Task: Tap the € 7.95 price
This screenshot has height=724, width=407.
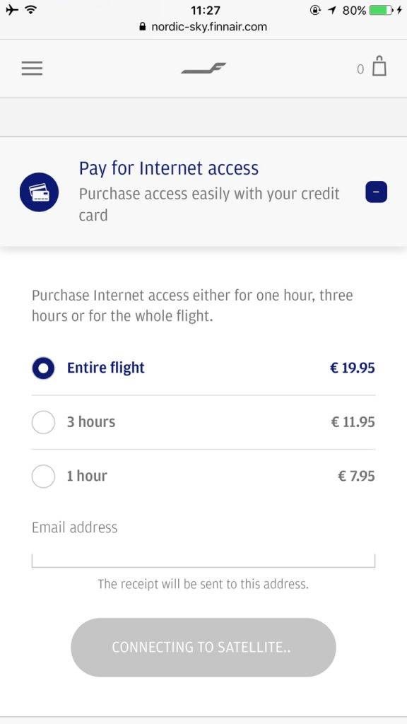Action: coord(356,476)
